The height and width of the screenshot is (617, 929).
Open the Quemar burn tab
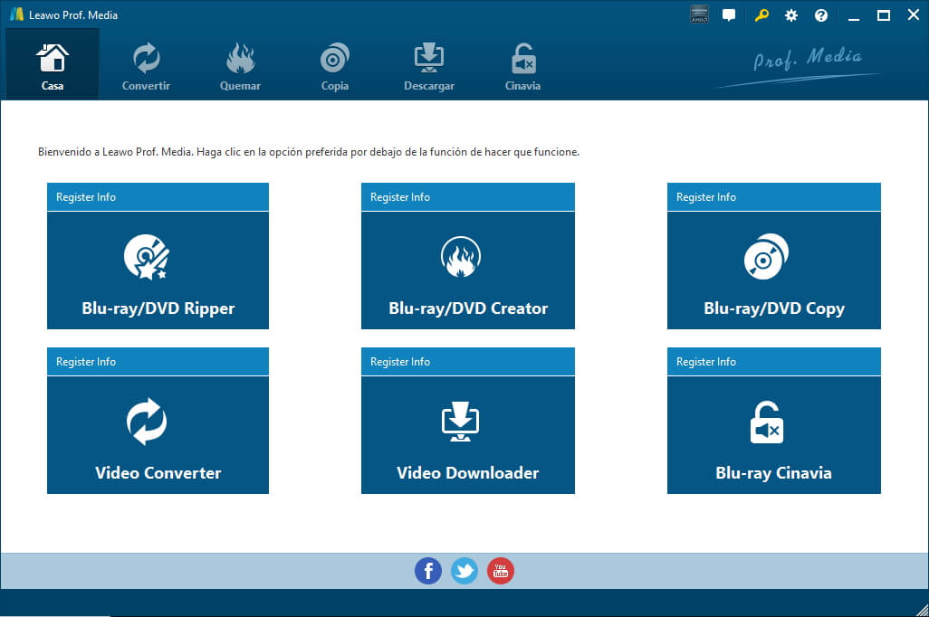[x=240, y=67]
